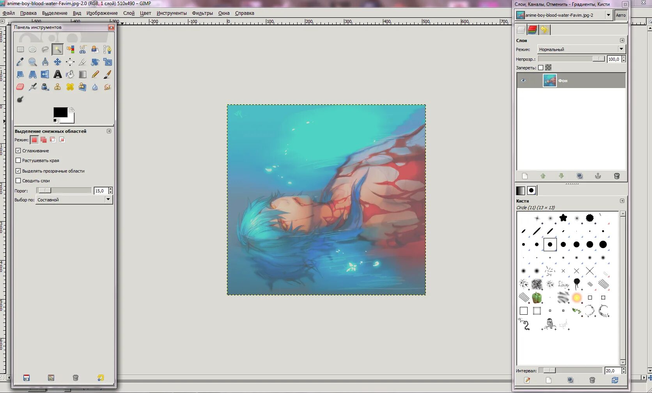The width and height of the screenshot is (652, 393).
Task: Select the Smudge tool
Action: tap(108, 87)
